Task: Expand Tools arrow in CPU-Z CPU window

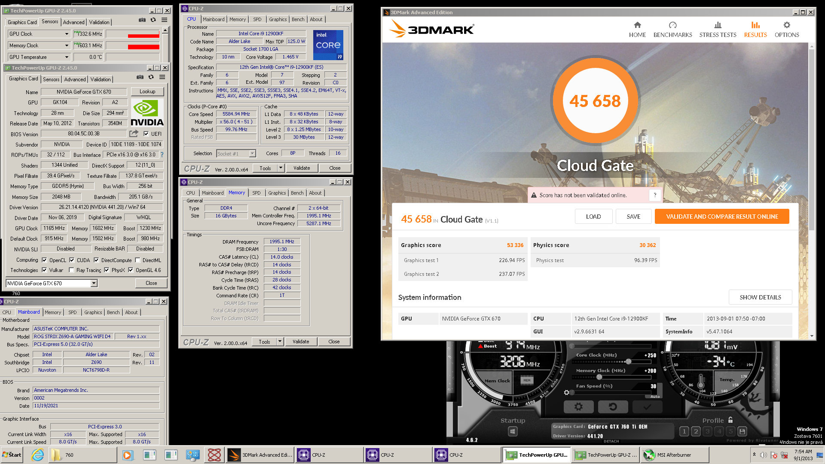Action: point(281,168)
